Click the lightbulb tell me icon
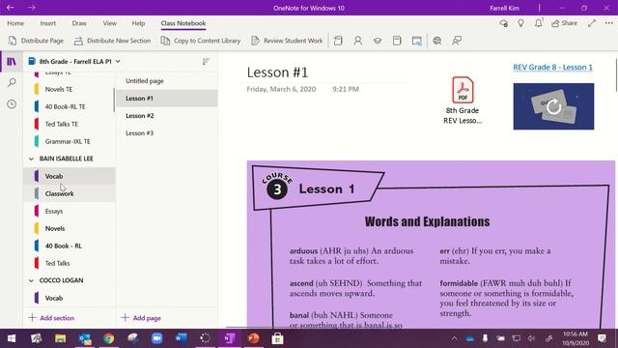The width and height of the screenshot is (618, 348). click(x=520, y=23)
